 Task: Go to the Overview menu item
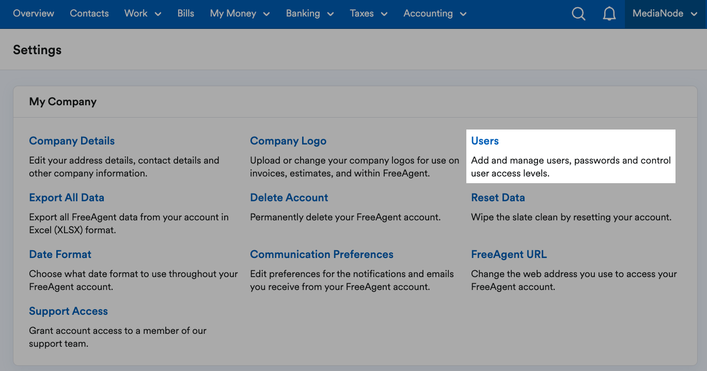click(x=33, y=14)
